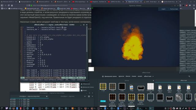The height and width of the screenshot is (110, 196).
Task: Click the vsync button in Egnaroc Viewer
Action: tap(164, 9)
